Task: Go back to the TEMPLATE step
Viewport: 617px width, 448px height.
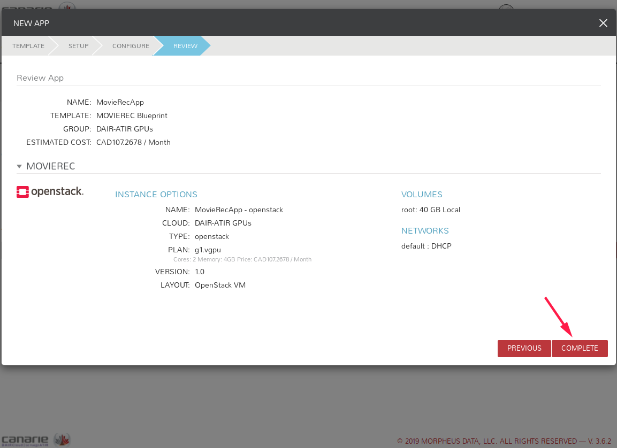Action: click(x=28, y=46)
